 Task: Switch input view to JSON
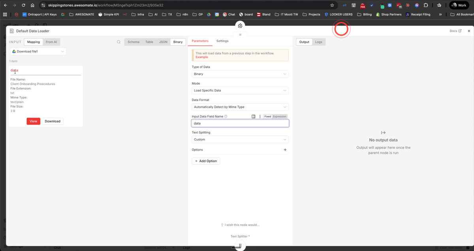(x=163, y=42)
